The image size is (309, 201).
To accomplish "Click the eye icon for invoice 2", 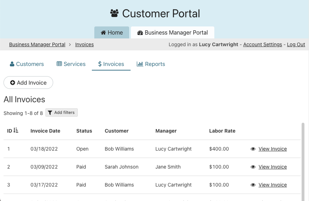I will 253,167.
